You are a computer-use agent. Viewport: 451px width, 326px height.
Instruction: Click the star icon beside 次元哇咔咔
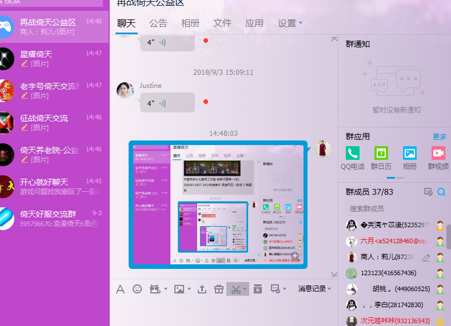click(x=440, y=321)
